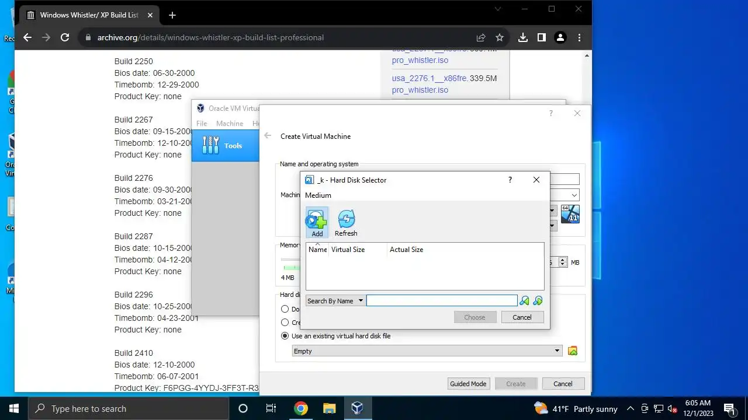The image size is (748, 420).
Task: Click the webpage scrollbar up arrow
Action: 587,55
